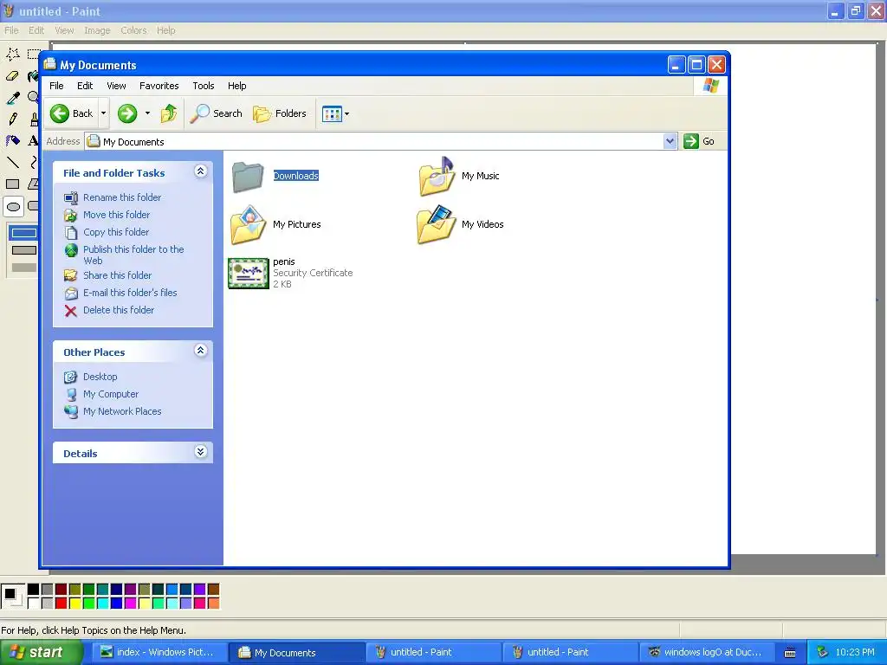Image resolution: width=887 pixels, height=665 pixels.
Task: Choose the solid-fill-only shape style
Action: [x=23, y=268]
